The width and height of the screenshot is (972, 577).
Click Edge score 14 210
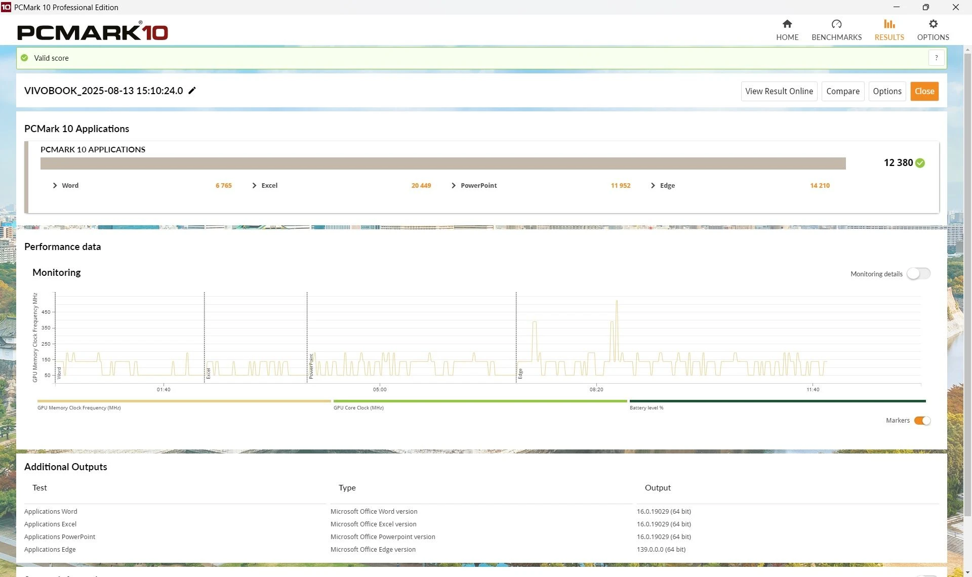(820, 185)
